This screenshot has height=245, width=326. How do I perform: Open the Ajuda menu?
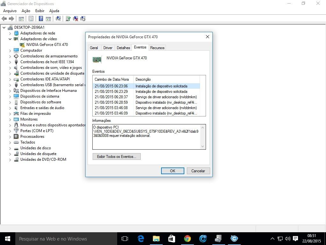(x=54, y=11)
